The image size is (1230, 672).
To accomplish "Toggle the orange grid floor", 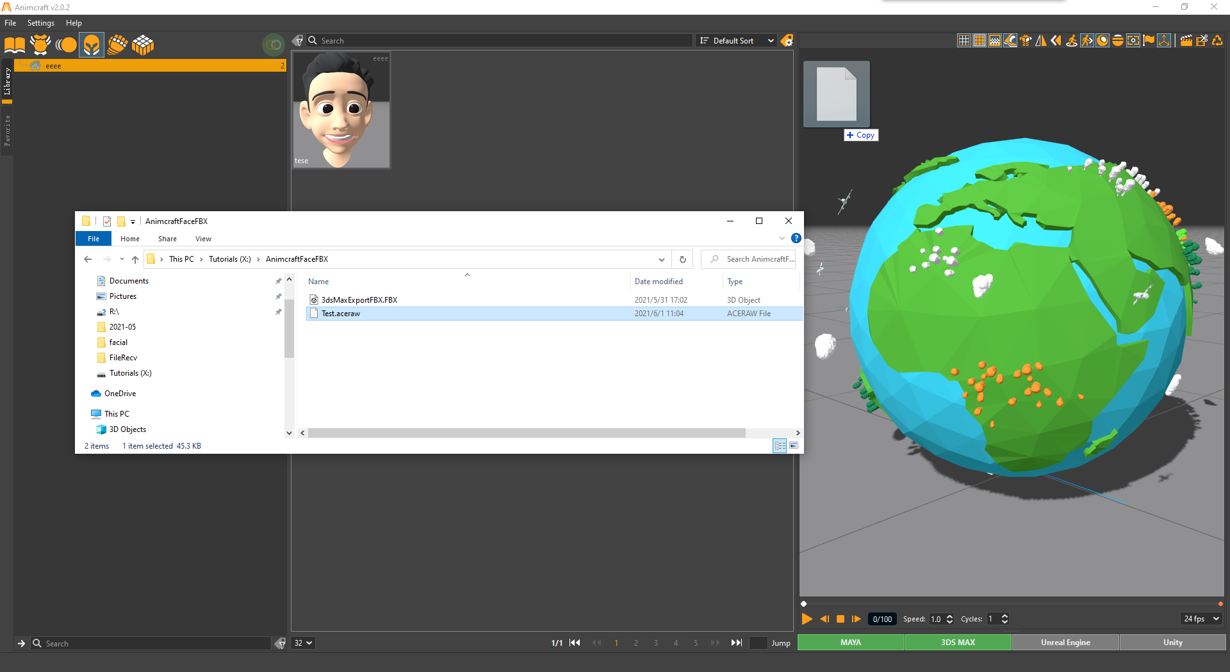I will (x=980, y=40).
